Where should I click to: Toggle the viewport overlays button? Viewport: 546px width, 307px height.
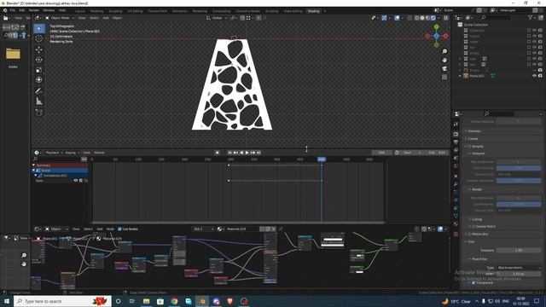click(397, 18)
